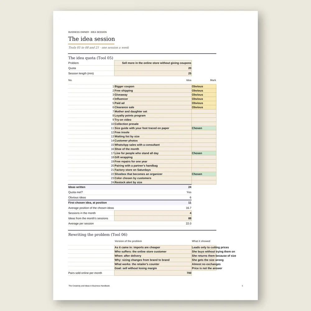Select 'Almost no exchanges'
This screenshot has height=311, width=311.
206,264
